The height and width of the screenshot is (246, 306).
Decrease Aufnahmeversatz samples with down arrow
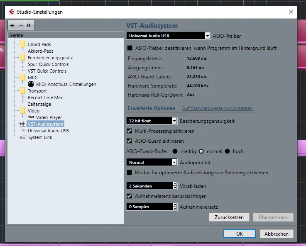pyautogui.click(x=175, y=208)
